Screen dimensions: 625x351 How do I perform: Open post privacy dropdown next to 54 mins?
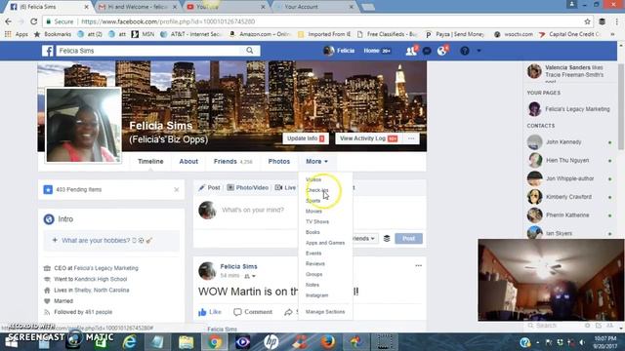point(250,276)
